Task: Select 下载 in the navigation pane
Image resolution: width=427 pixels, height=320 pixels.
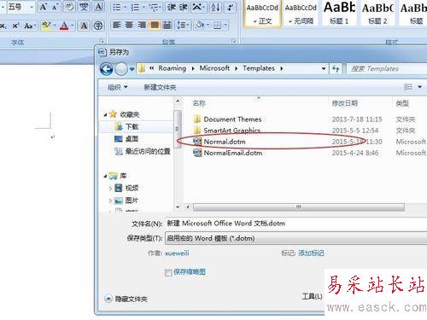Action: 132,126
